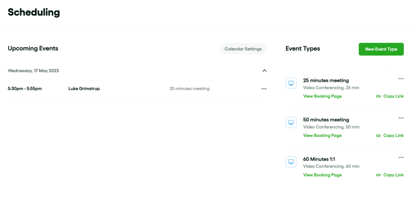Open more options for Luke Grimstrup event
This screenshot has width=418, height=201.
click(264, 89)
